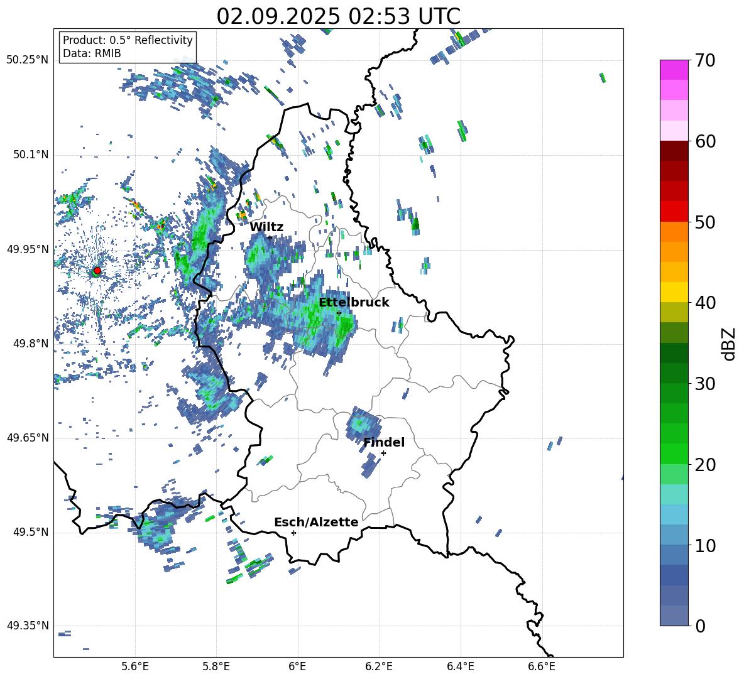Click the 49.35°N latitude label

tap(28, 626)
